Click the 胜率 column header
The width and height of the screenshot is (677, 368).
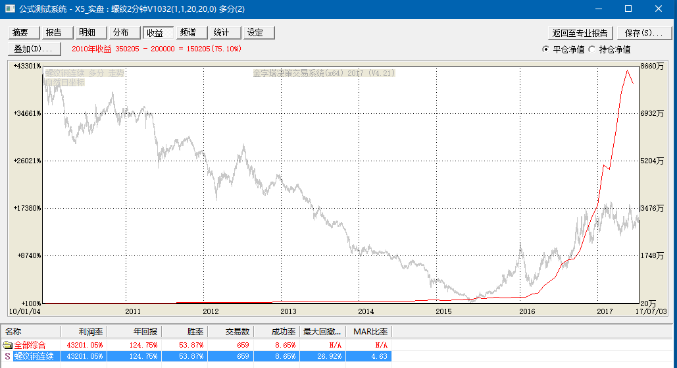[185, 332]
